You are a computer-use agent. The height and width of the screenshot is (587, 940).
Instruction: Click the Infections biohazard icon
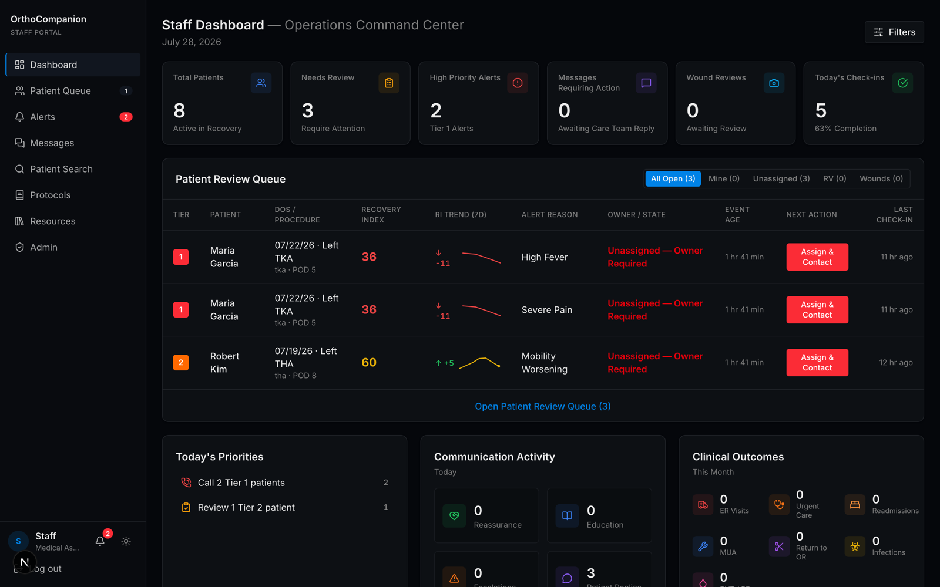[855, 546]
